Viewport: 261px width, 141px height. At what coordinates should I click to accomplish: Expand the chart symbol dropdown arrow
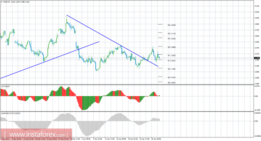(2, 2)
